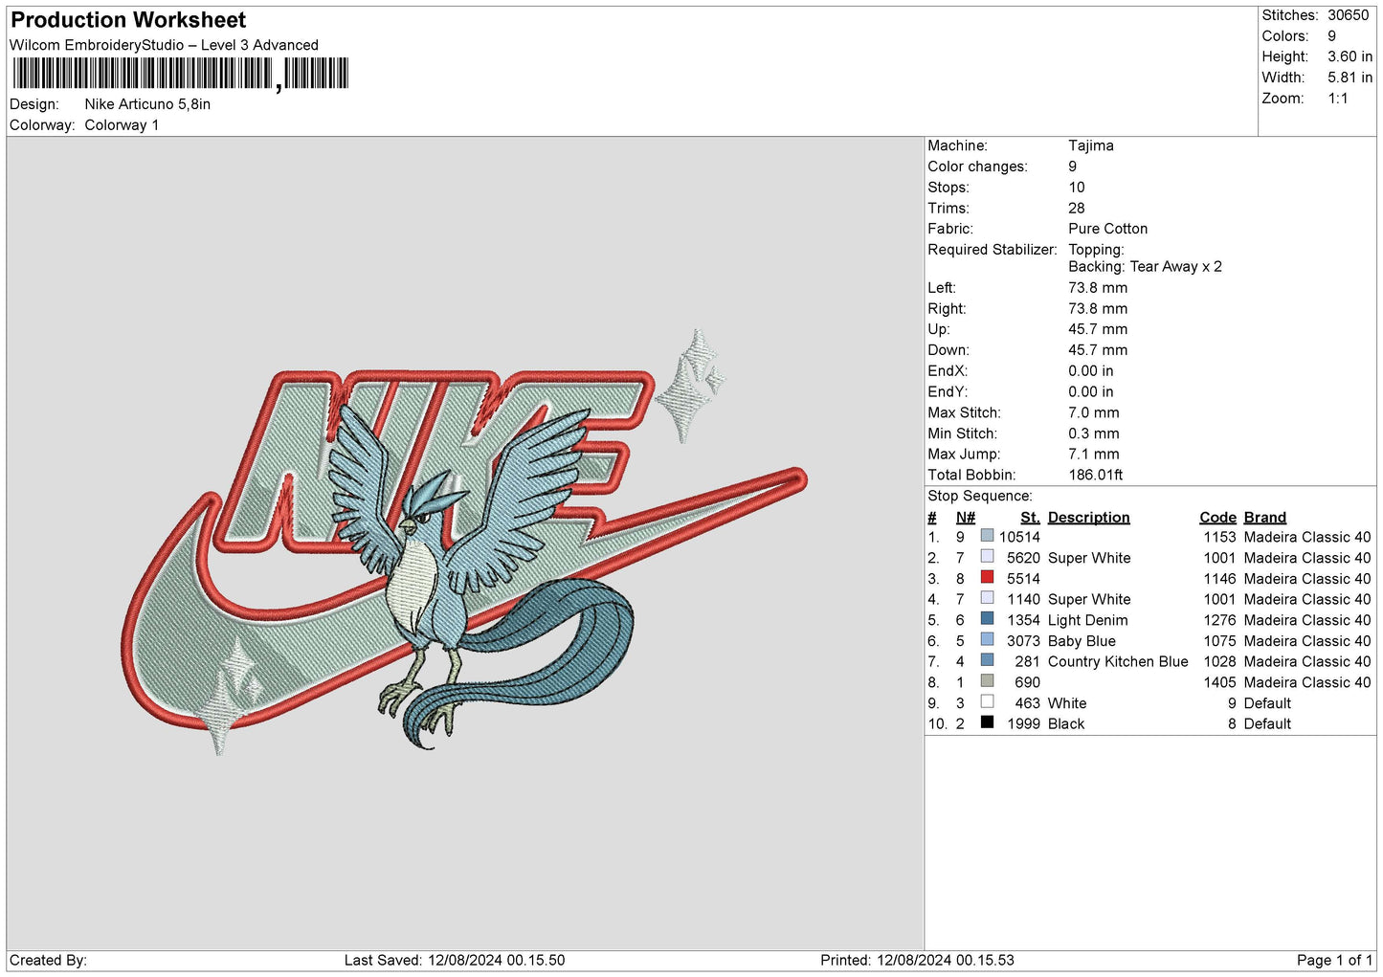Click the Stitches value 30650
This screenshot has height=977, width=1383.
pyautogui.click(x=1348, y=15)
